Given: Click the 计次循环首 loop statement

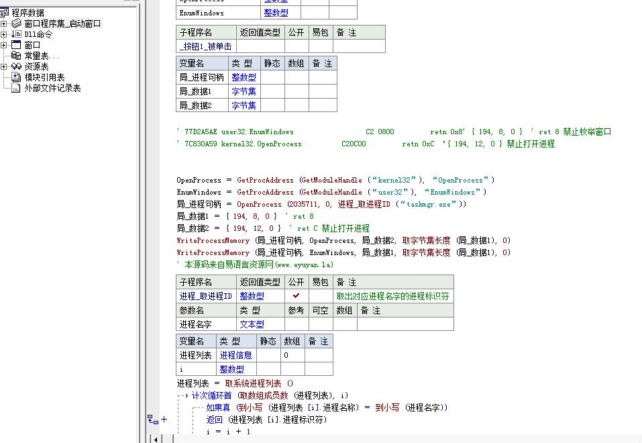Looking at the screenshot, I should coord(270,395).
